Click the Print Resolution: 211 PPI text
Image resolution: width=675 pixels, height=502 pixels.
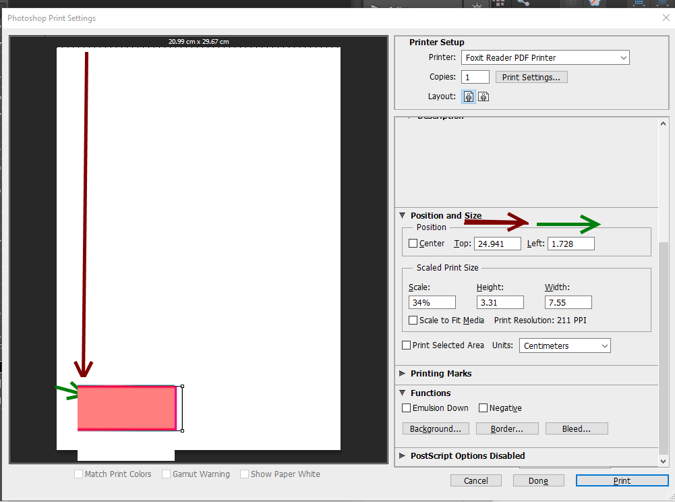(x=540, y=320)
